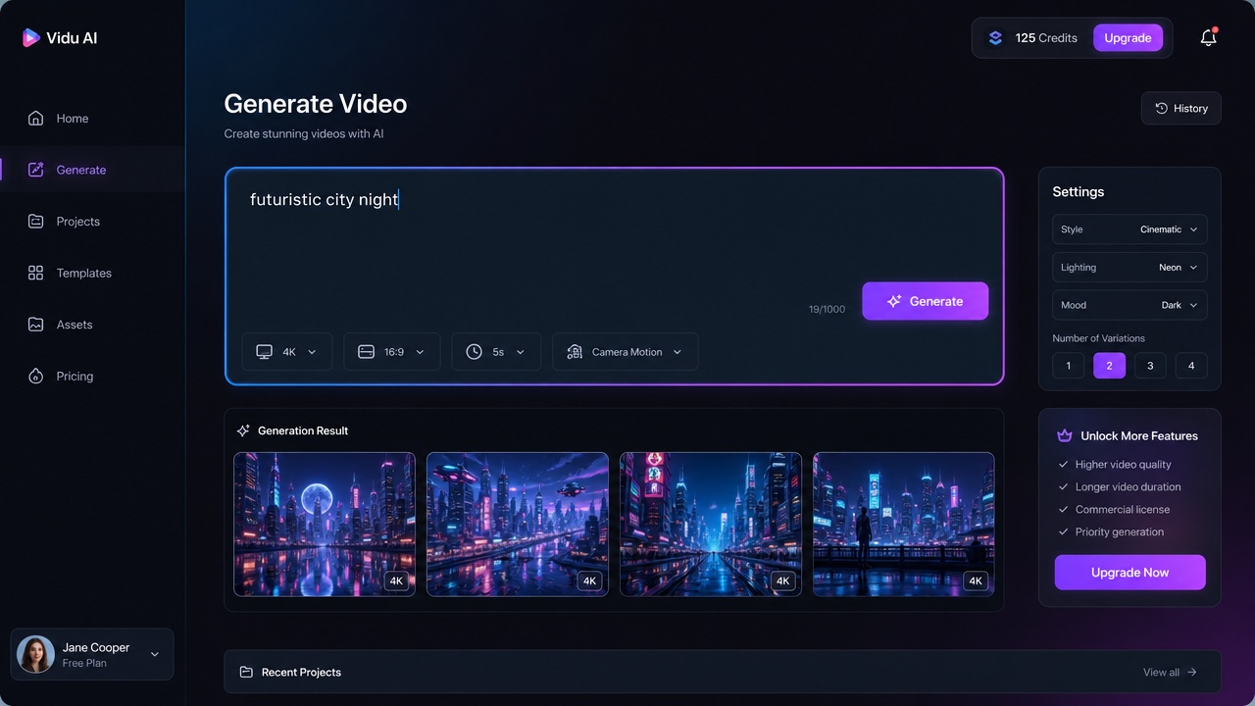Screen dimensions: 1255x706
Task: Click the Vidu AI logo icon
Action: 31,38
